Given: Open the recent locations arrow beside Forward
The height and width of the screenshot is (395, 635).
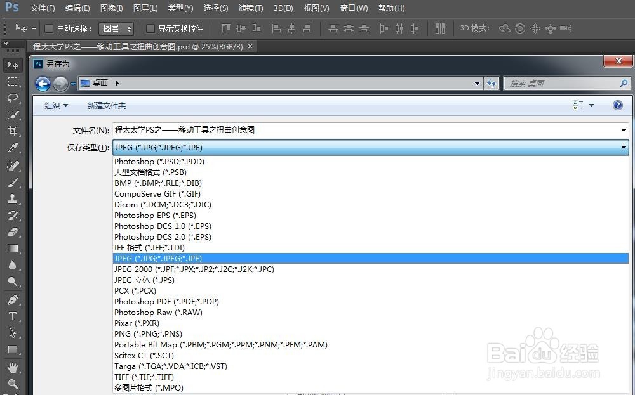Looking at the screenshot, I should [73, 84].
